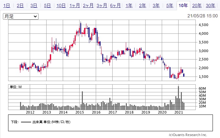Click the 40M volume axis label
This screenshot has width=220, height=138.
(x=202, y=96)
